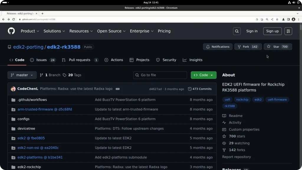Select the uefi-firmware topic tag
The width and height of the screenshot is (302, 170).
pos(277,100)
